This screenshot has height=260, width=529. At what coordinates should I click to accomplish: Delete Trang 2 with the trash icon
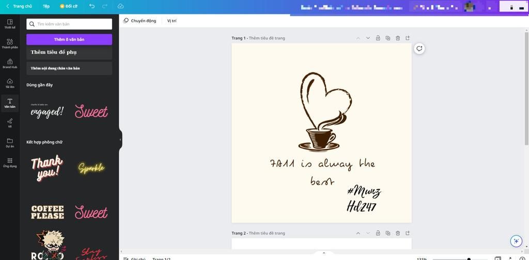[x=398, y=233]
